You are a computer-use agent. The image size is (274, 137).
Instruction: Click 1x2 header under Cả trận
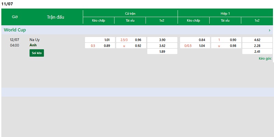(162, 21)
